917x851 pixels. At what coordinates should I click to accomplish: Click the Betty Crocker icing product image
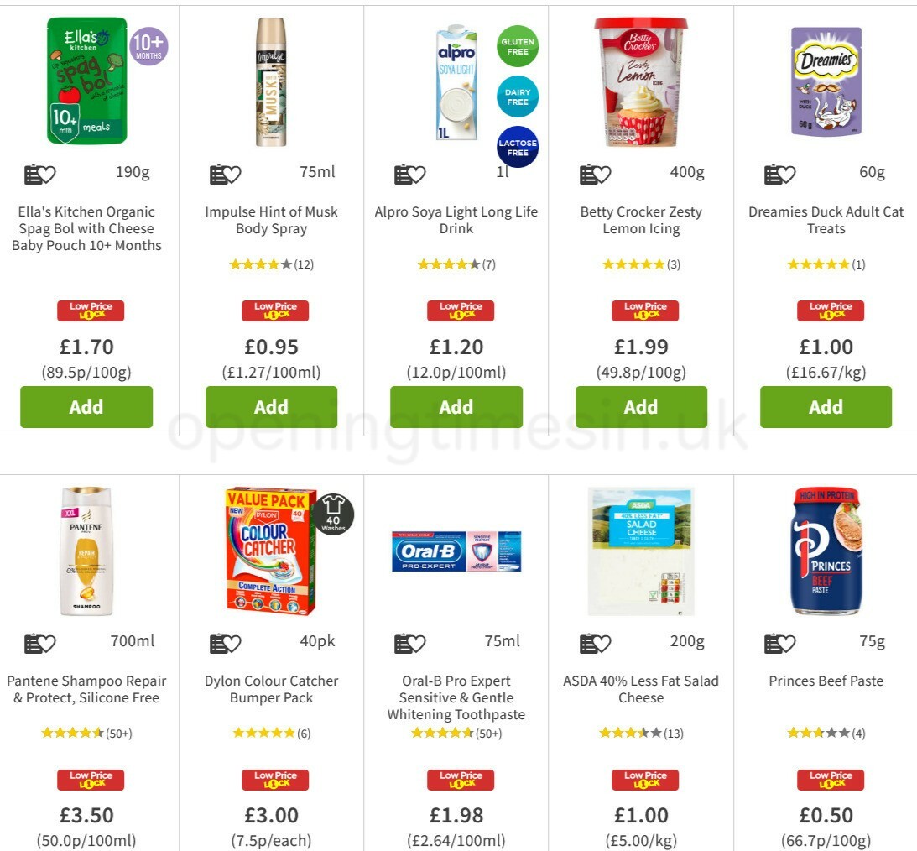(x=641, y=81)
